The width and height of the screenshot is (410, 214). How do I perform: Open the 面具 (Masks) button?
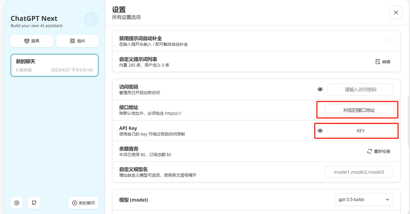tap(31, 41)
